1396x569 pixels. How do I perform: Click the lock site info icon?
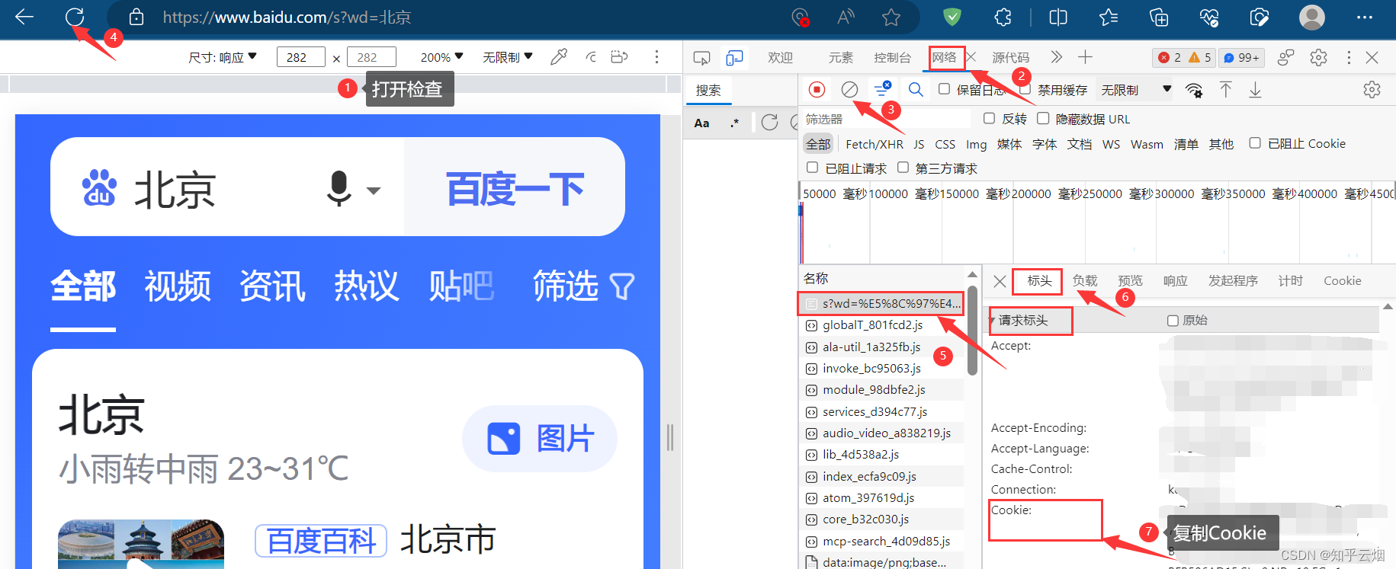(136, 17)
